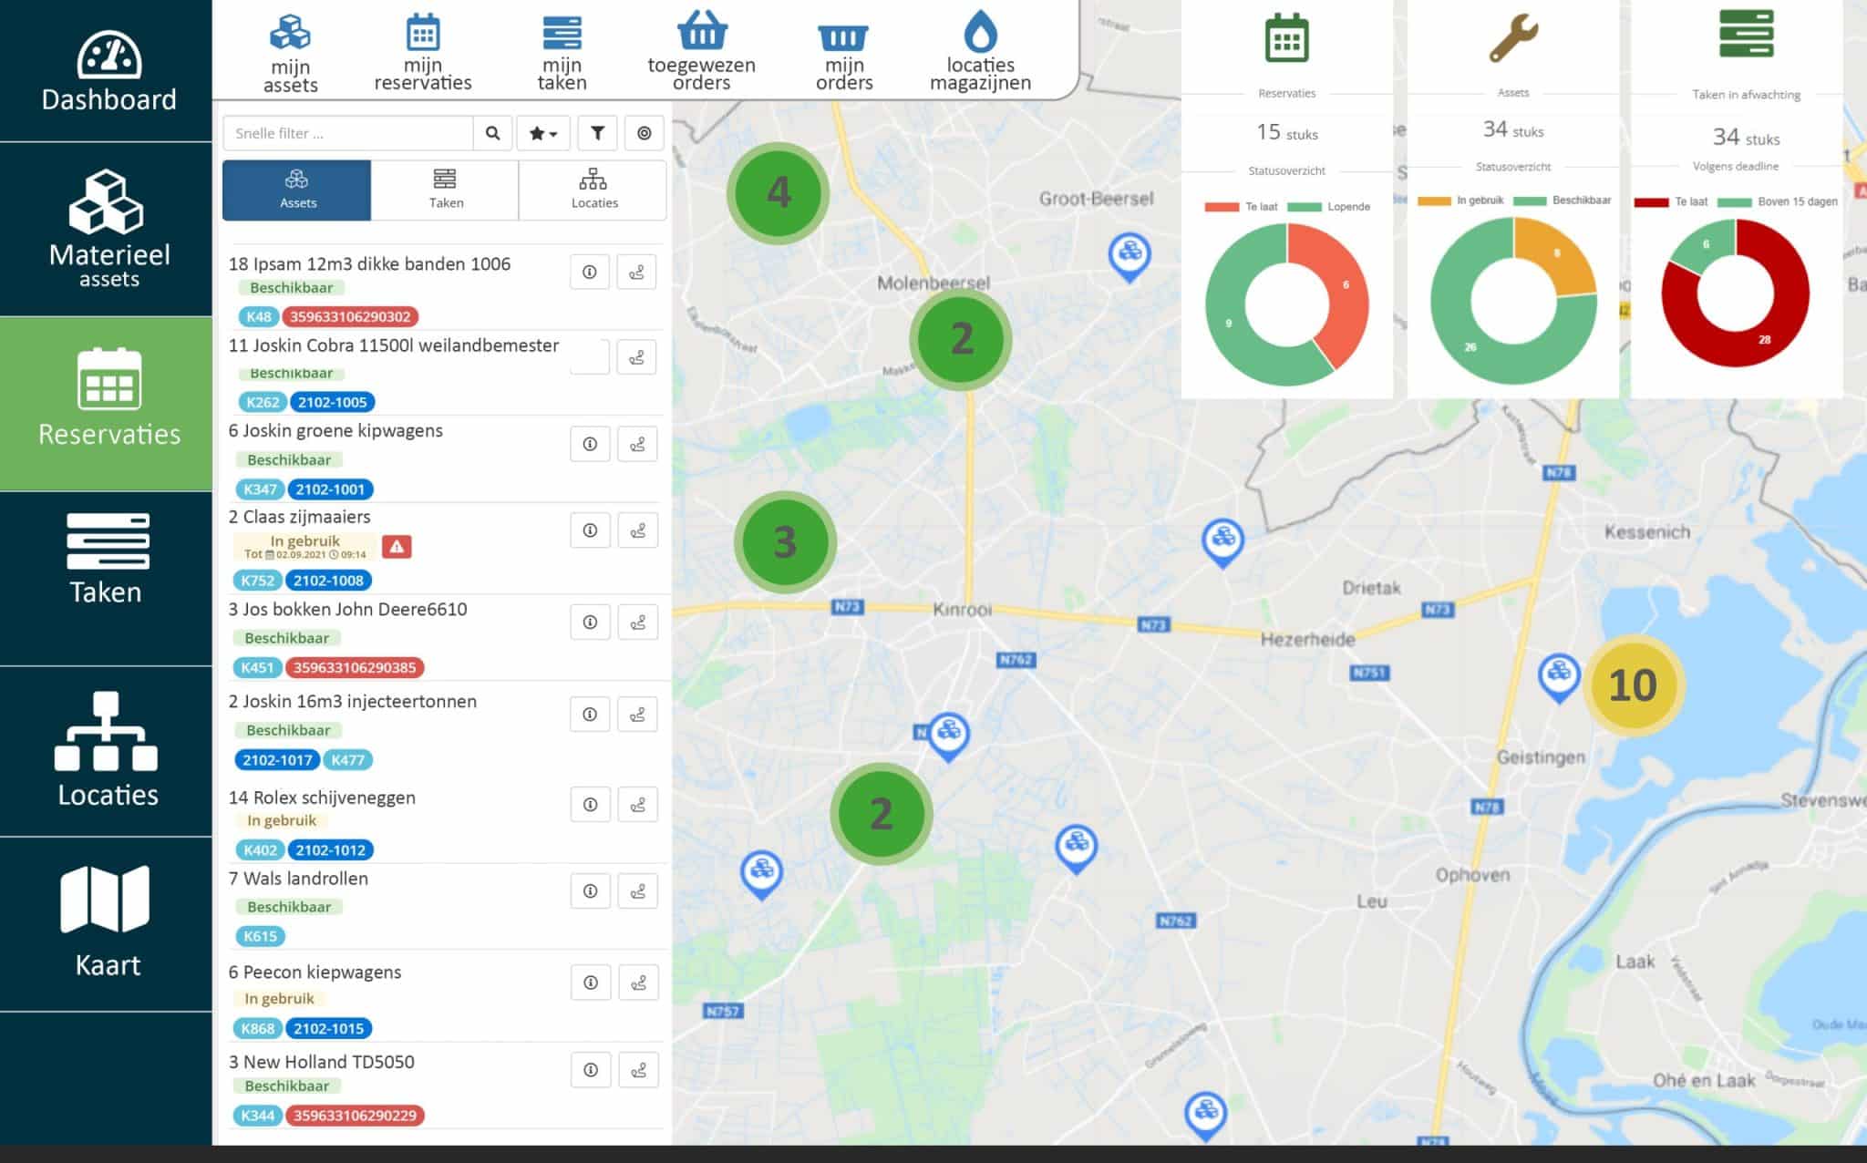Click the Snelle filter search field

tap(347, 133)
